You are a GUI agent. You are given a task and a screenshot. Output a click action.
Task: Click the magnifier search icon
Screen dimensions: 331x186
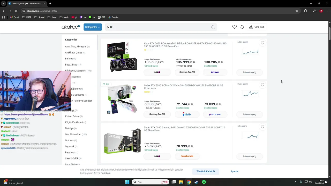pos(213,27)
